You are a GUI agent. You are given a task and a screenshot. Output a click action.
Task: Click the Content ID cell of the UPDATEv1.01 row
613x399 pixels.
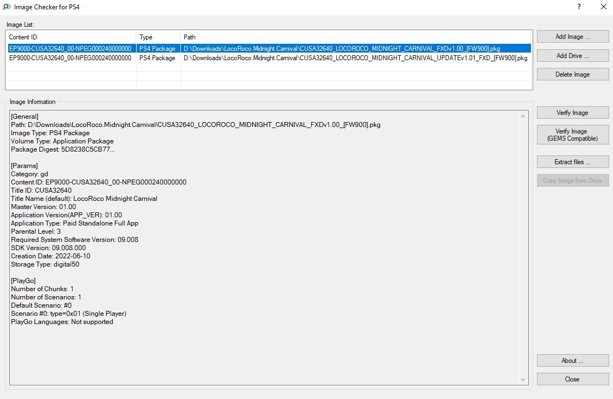tap(71, 58)
